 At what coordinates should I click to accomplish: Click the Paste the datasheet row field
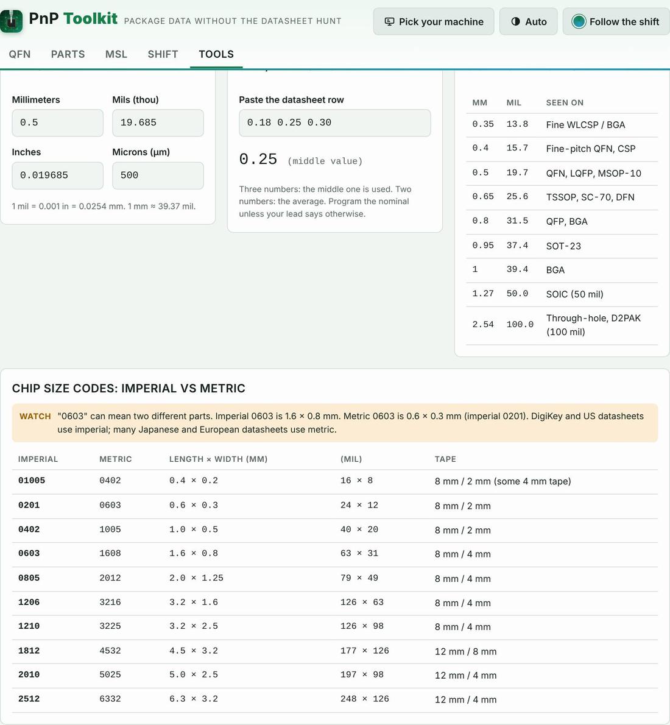tap(335, 123)
